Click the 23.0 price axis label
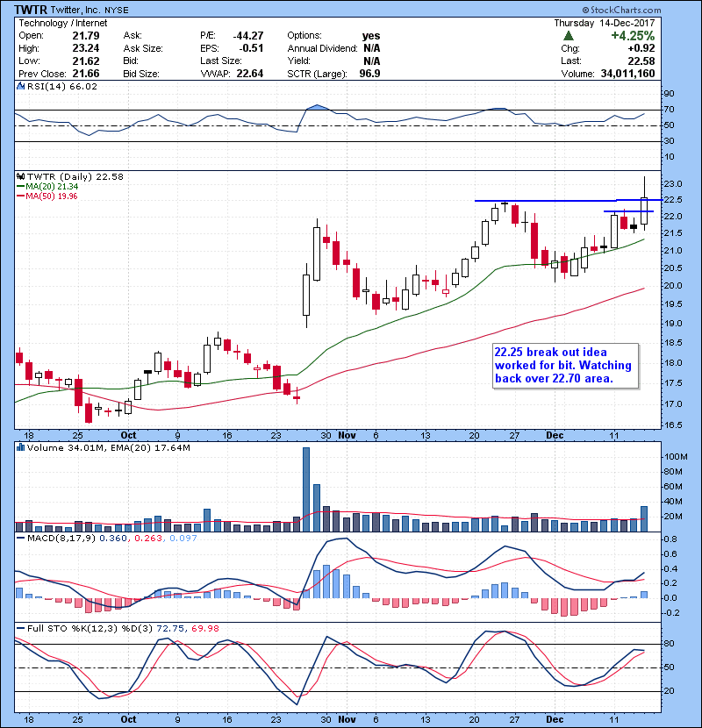This screenshot has height=728, width=702. [673, 184]
